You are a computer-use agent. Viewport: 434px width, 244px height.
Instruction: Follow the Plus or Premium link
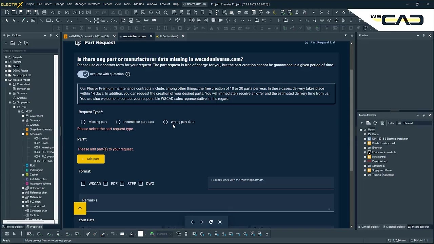click(100, 88)
